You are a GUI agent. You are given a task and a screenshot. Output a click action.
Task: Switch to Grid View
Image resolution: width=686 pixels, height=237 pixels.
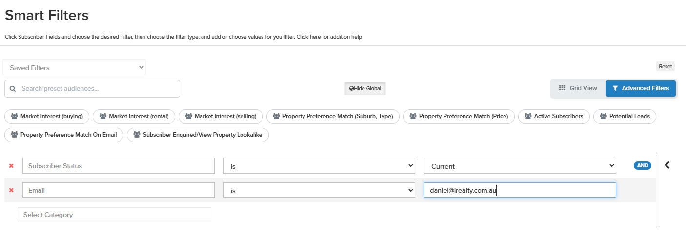[578, 88]
